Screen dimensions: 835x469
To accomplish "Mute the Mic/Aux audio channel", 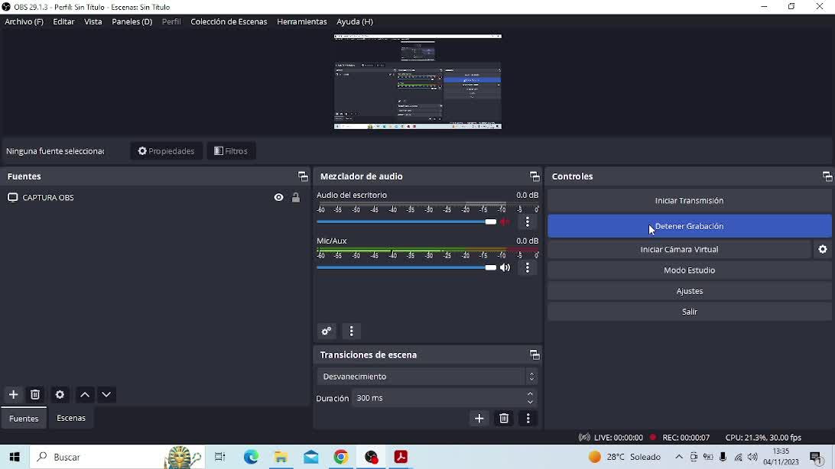I will pos(505,268).
